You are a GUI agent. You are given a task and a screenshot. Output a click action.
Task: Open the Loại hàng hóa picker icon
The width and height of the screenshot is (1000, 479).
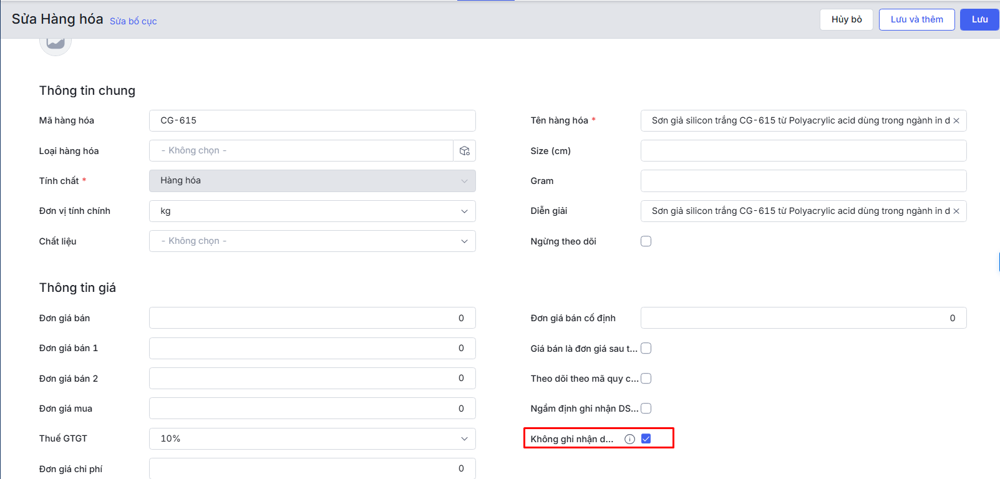coord(464,151)
